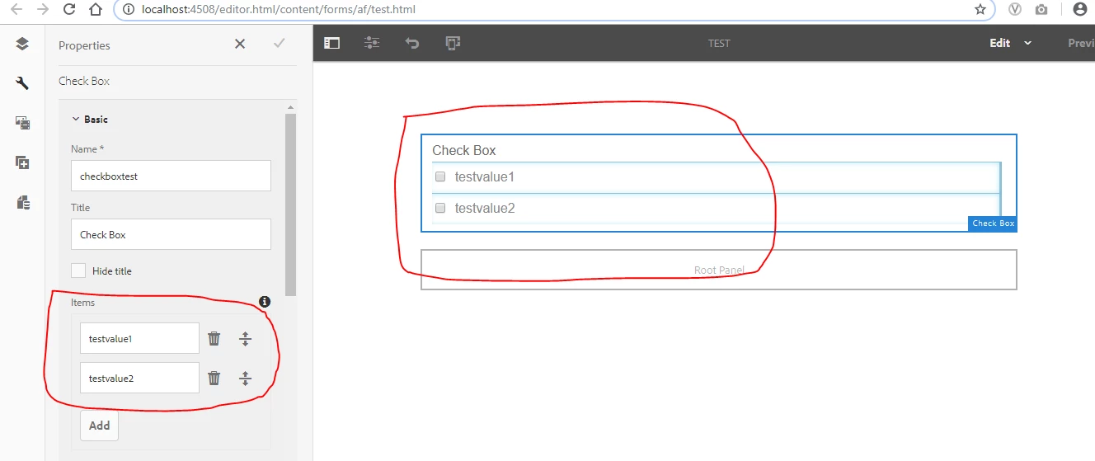Click the Check Box title in form
This screenshot has height=461, width=1095.
464,150
